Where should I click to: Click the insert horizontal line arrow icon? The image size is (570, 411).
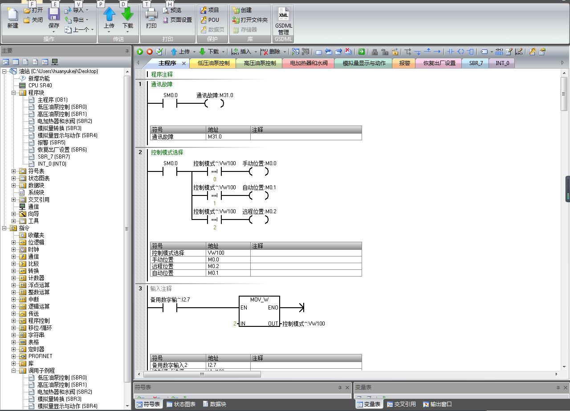click(x=437, y=52)
